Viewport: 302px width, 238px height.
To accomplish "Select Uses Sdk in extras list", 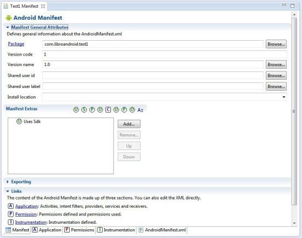I will [29, 121].
